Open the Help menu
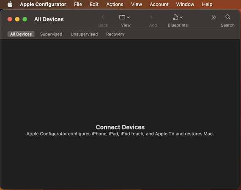This screenshot has height=190, width=241. click(x=207, y=4)
